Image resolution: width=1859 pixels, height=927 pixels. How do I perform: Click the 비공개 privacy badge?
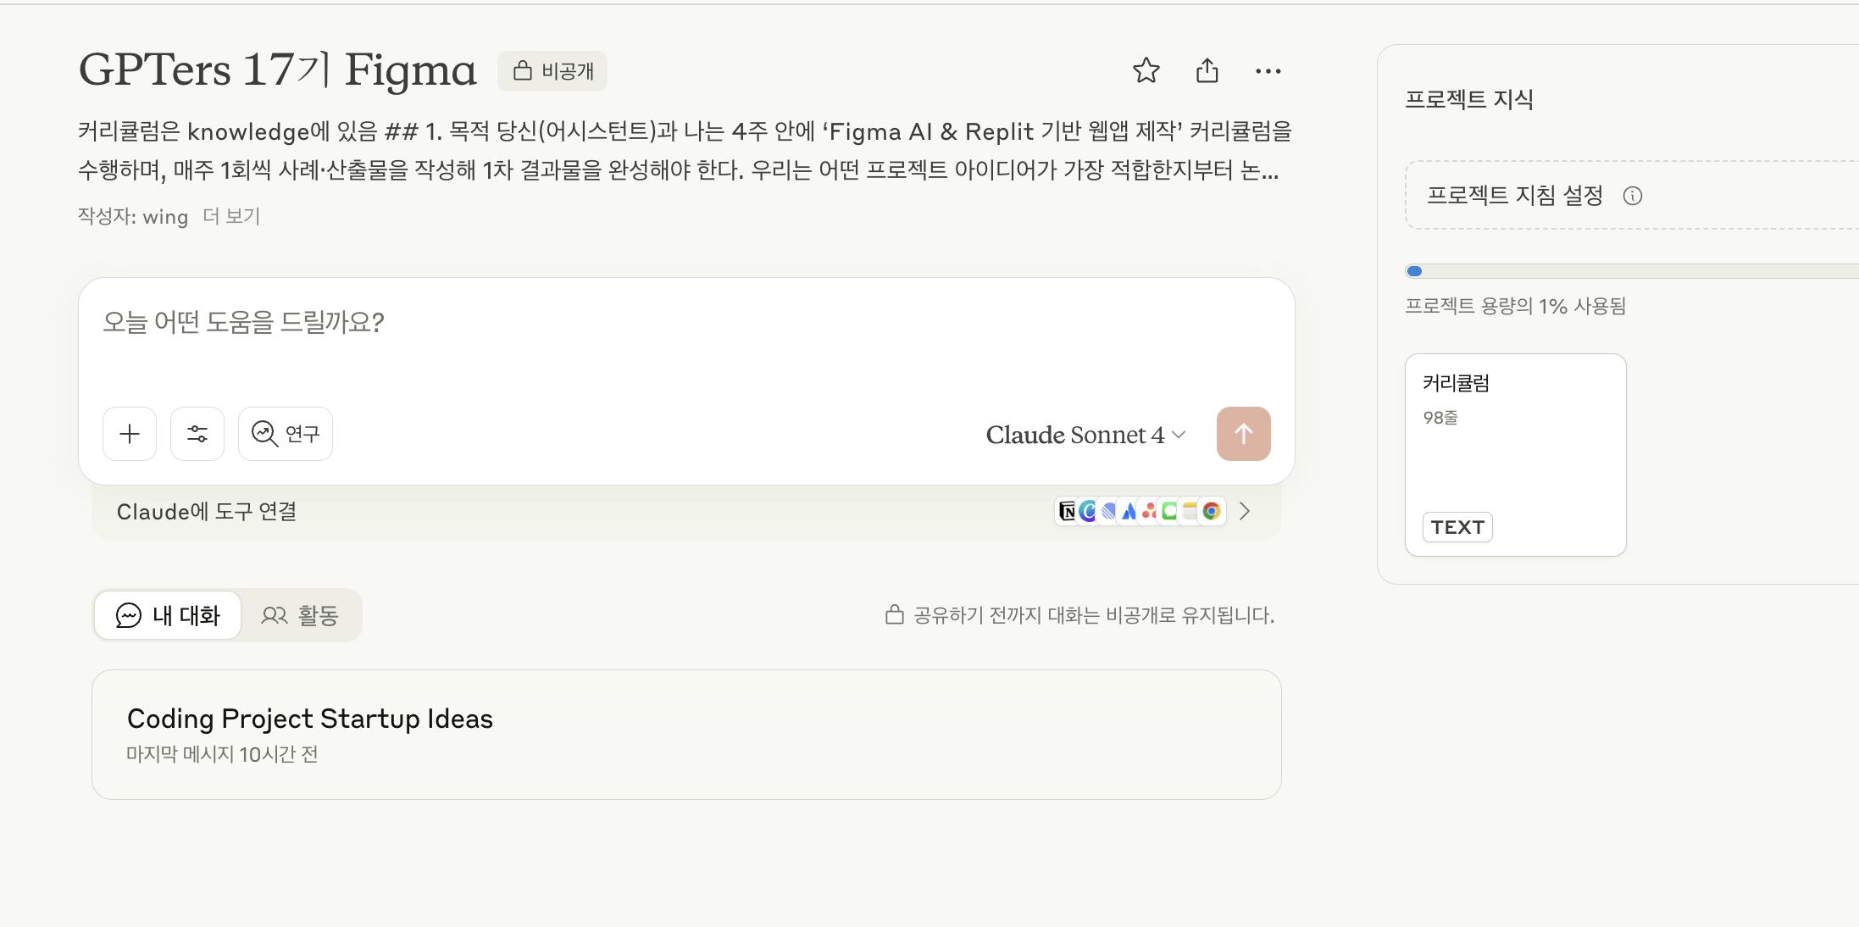pos(552,71)
